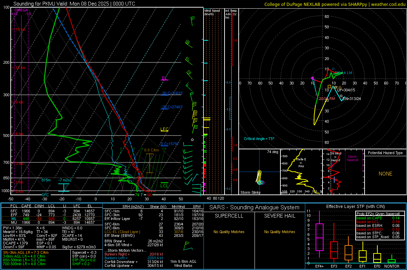Select the highlighted ML parcel row
This screenshot has height=270, width=407.
pyautogui.click(x=53, y=219)
